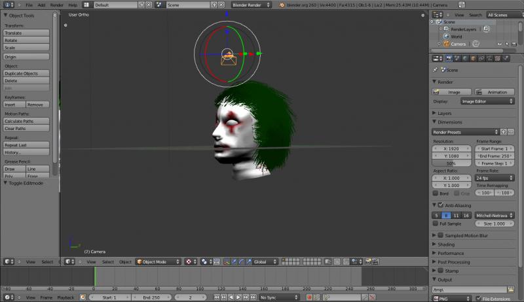Click the insert keyframe key icon
The height and width of the screenshot is (302, 524).
click(x=365, y=297)
